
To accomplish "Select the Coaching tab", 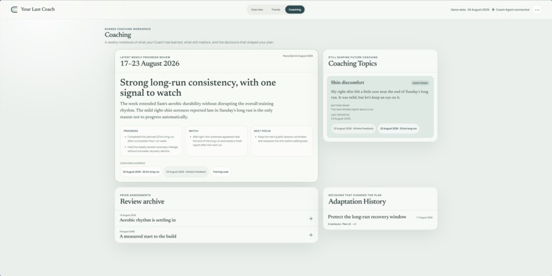I will tap(294, 10).
